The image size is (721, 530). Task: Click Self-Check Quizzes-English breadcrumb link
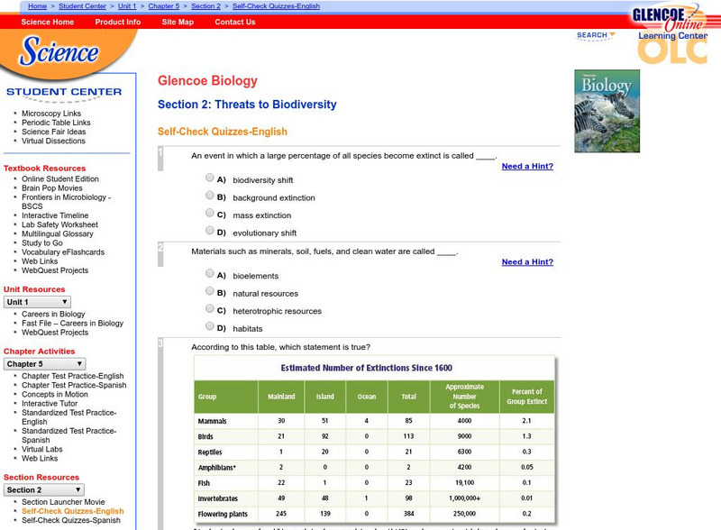[x=276, y=6]
